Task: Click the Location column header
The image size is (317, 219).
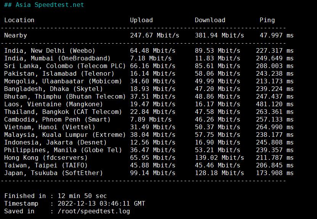Action: pyautogui.click(x=19, y=20)
